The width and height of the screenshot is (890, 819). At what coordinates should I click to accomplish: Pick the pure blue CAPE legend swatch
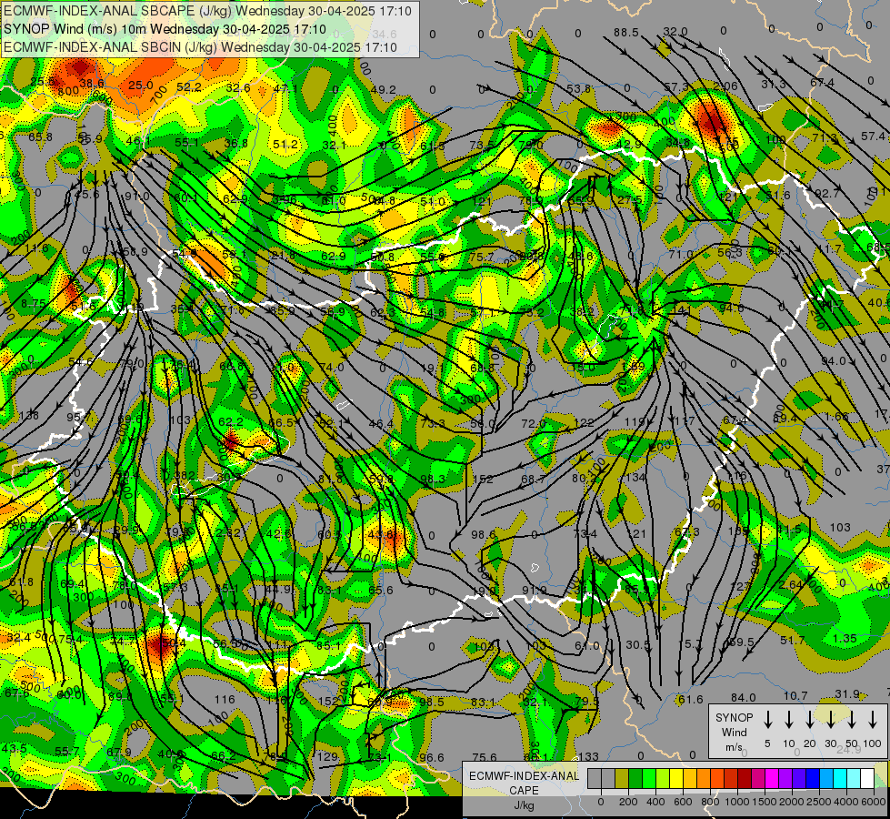812,778
